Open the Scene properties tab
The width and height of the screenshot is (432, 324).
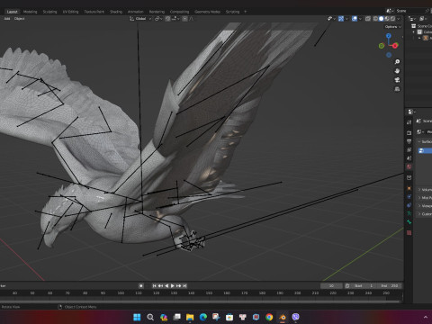click(409, 158)
